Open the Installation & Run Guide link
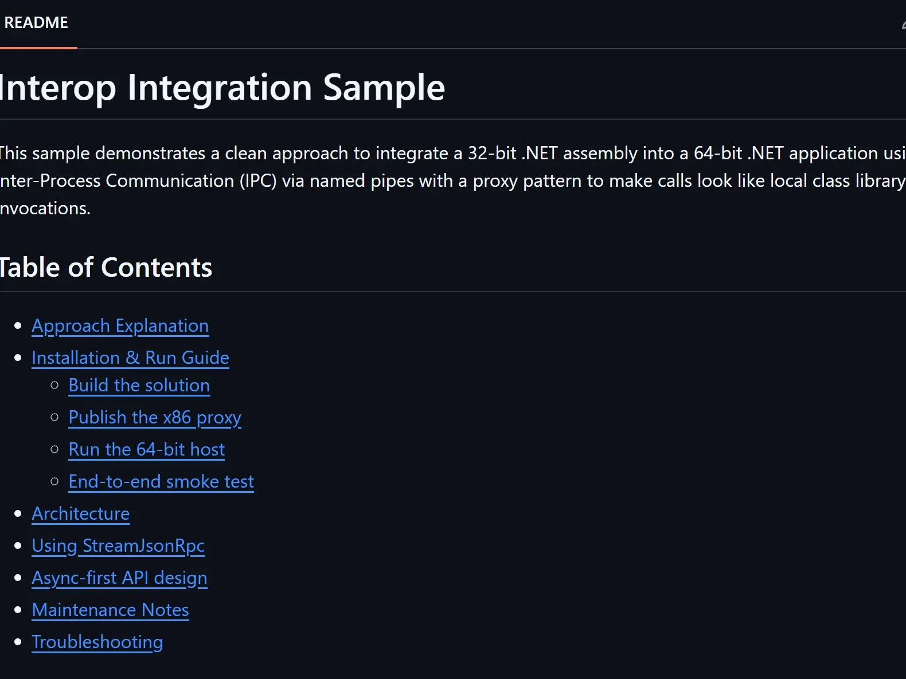The height and width of the screenshot is (679, 906). pos(130,358)
